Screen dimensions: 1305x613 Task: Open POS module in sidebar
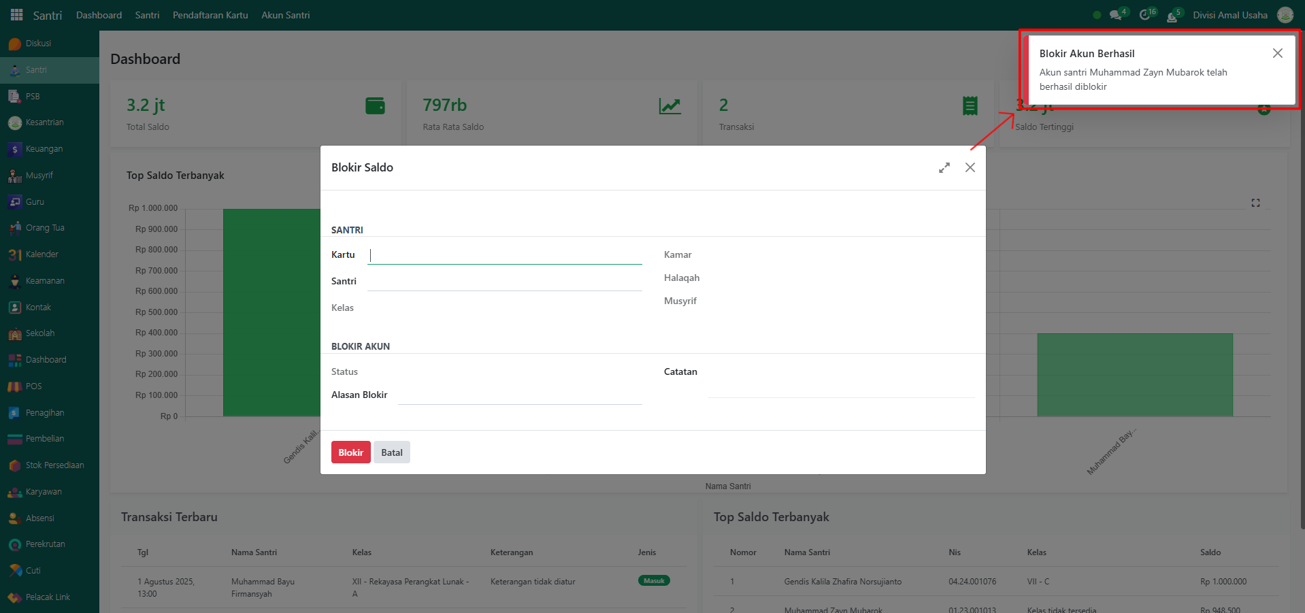point(33,386)
